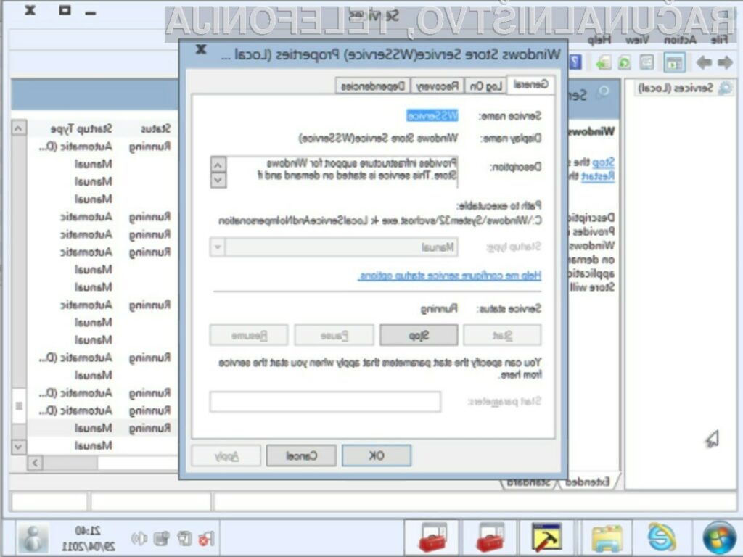Open the Action Center flag tray icon

206,538
